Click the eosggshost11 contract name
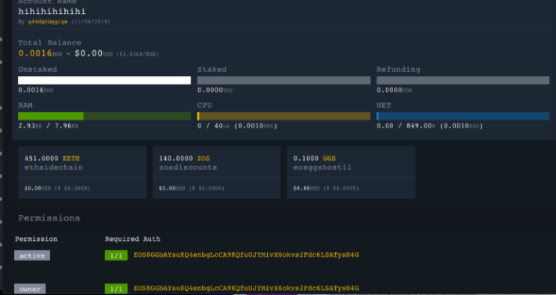Screen dimensions: 556x295 click(x=323, y=167)
